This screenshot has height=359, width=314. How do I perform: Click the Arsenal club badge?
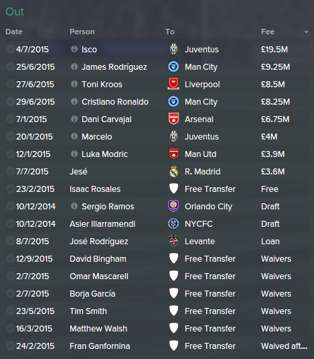173,119
